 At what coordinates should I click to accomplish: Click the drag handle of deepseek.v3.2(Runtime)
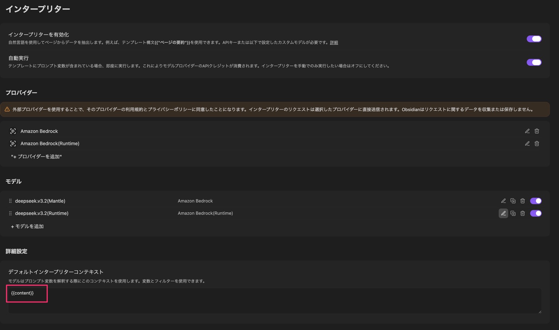10,213
